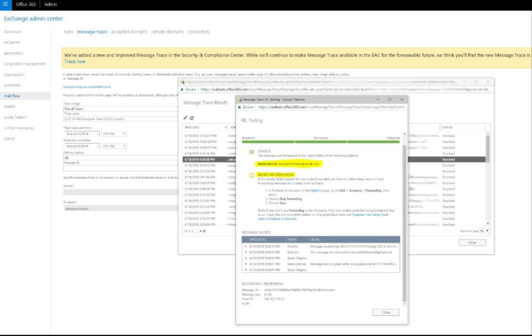Open organization in the left navigation
Viewport: 532px width, 336px height.
14,74
